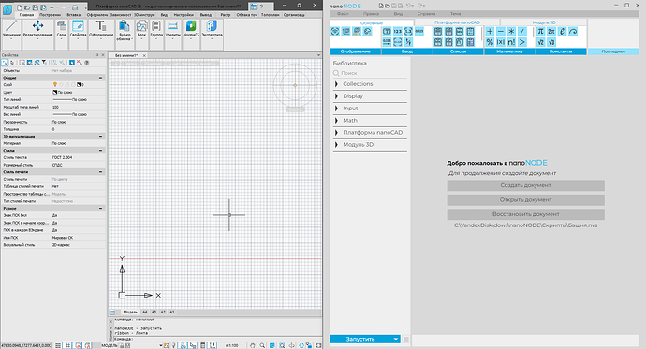Insert the minus subtraction node

[501, 31]
